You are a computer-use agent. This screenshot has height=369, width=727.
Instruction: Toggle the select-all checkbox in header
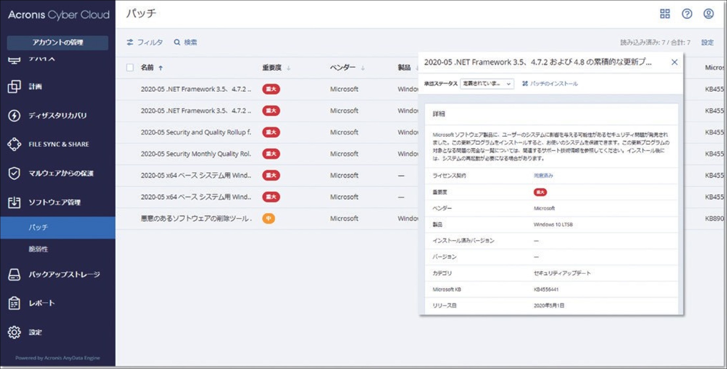tap(130, 68)
